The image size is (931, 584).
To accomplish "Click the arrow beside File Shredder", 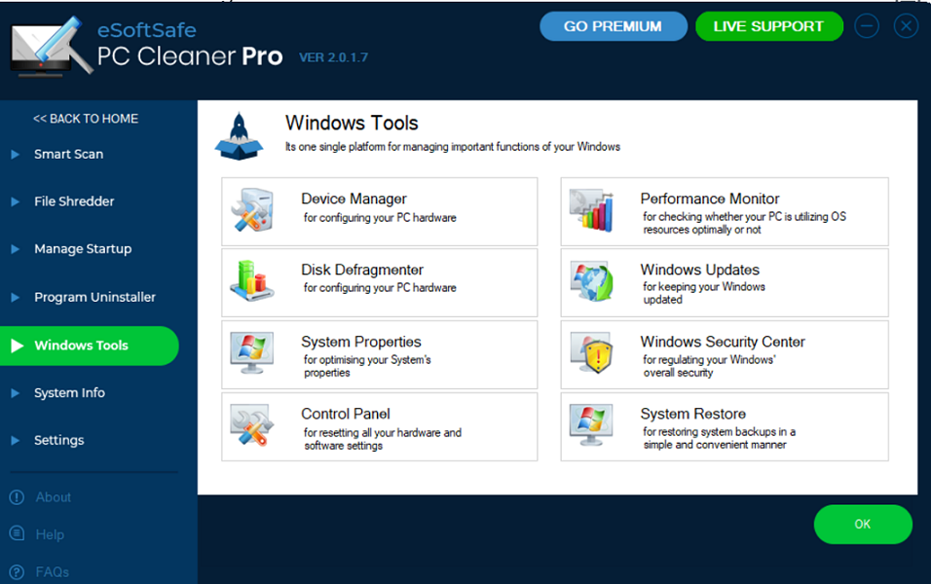I will [x=16, y=201].
